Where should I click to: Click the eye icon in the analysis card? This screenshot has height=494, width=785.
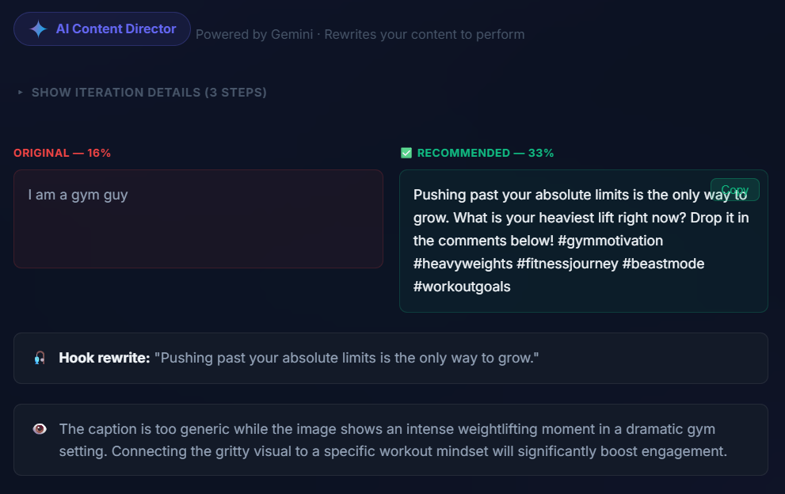(40, 429)
